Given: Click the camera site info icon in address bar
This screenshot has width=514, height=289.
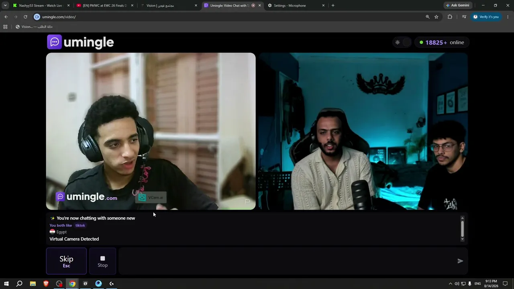Looking at the screenshot, I should click(x=37, y=17).
